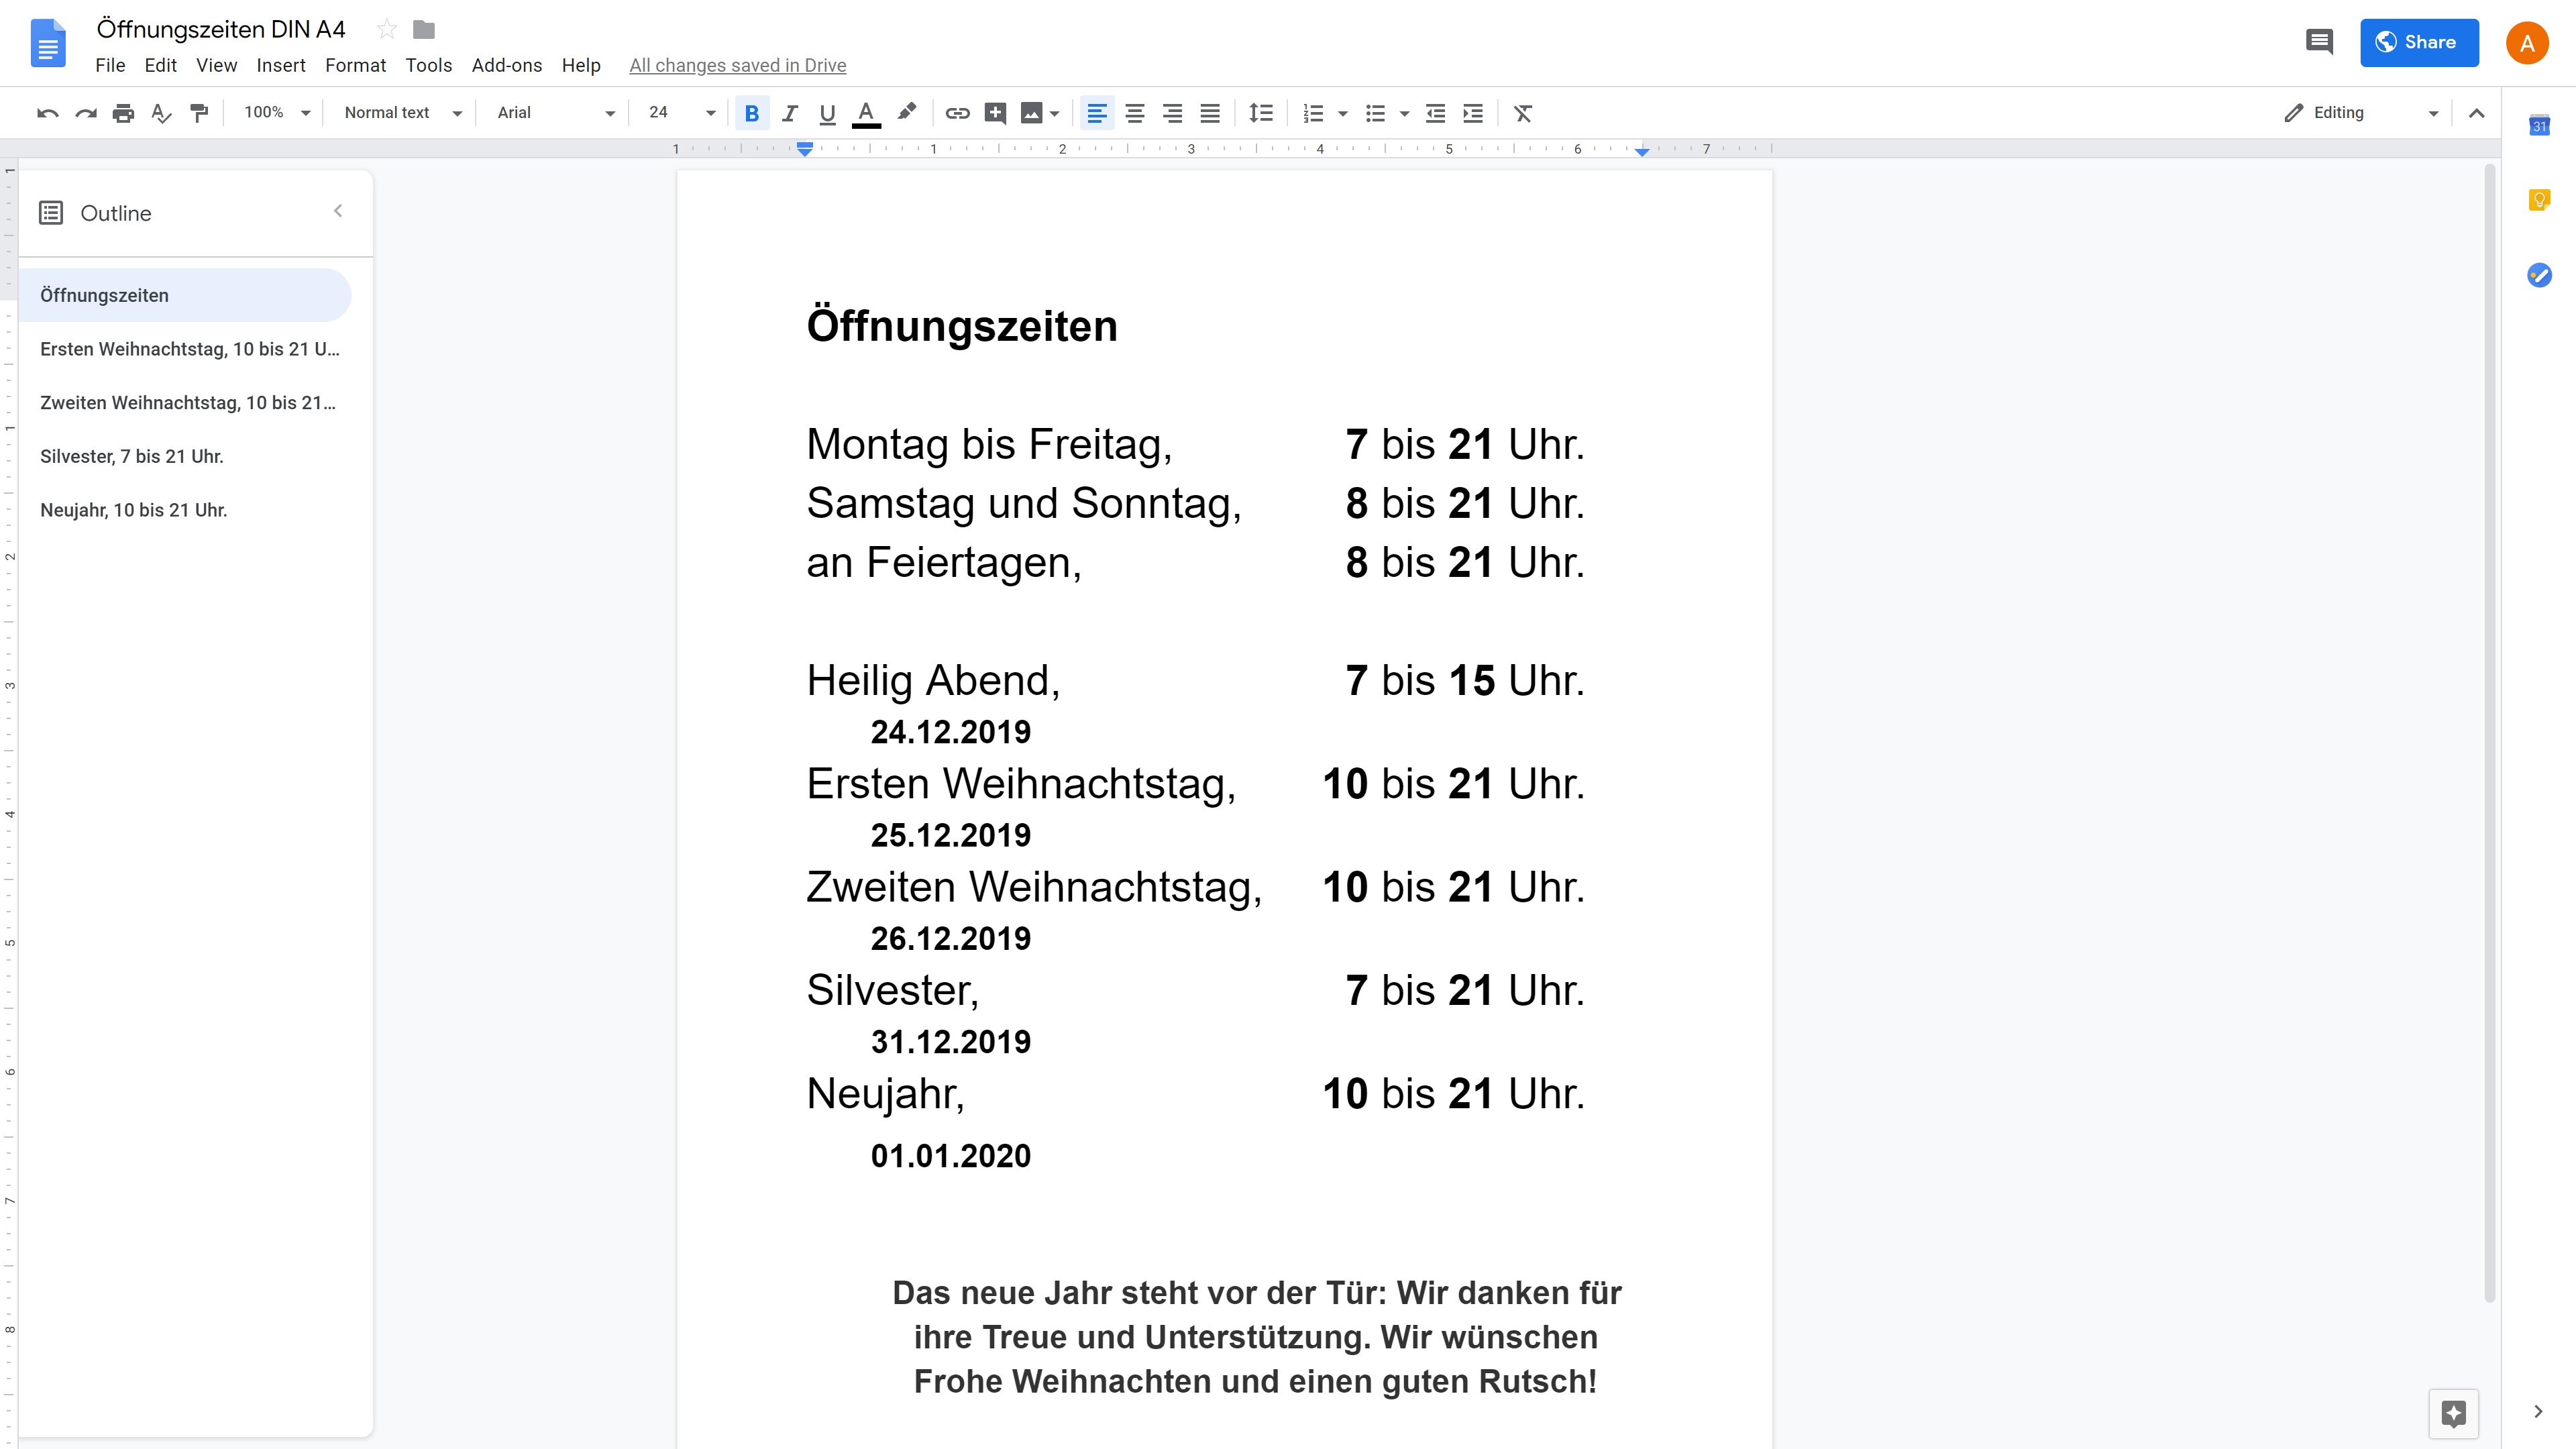Click the print icon

(123, 113)
